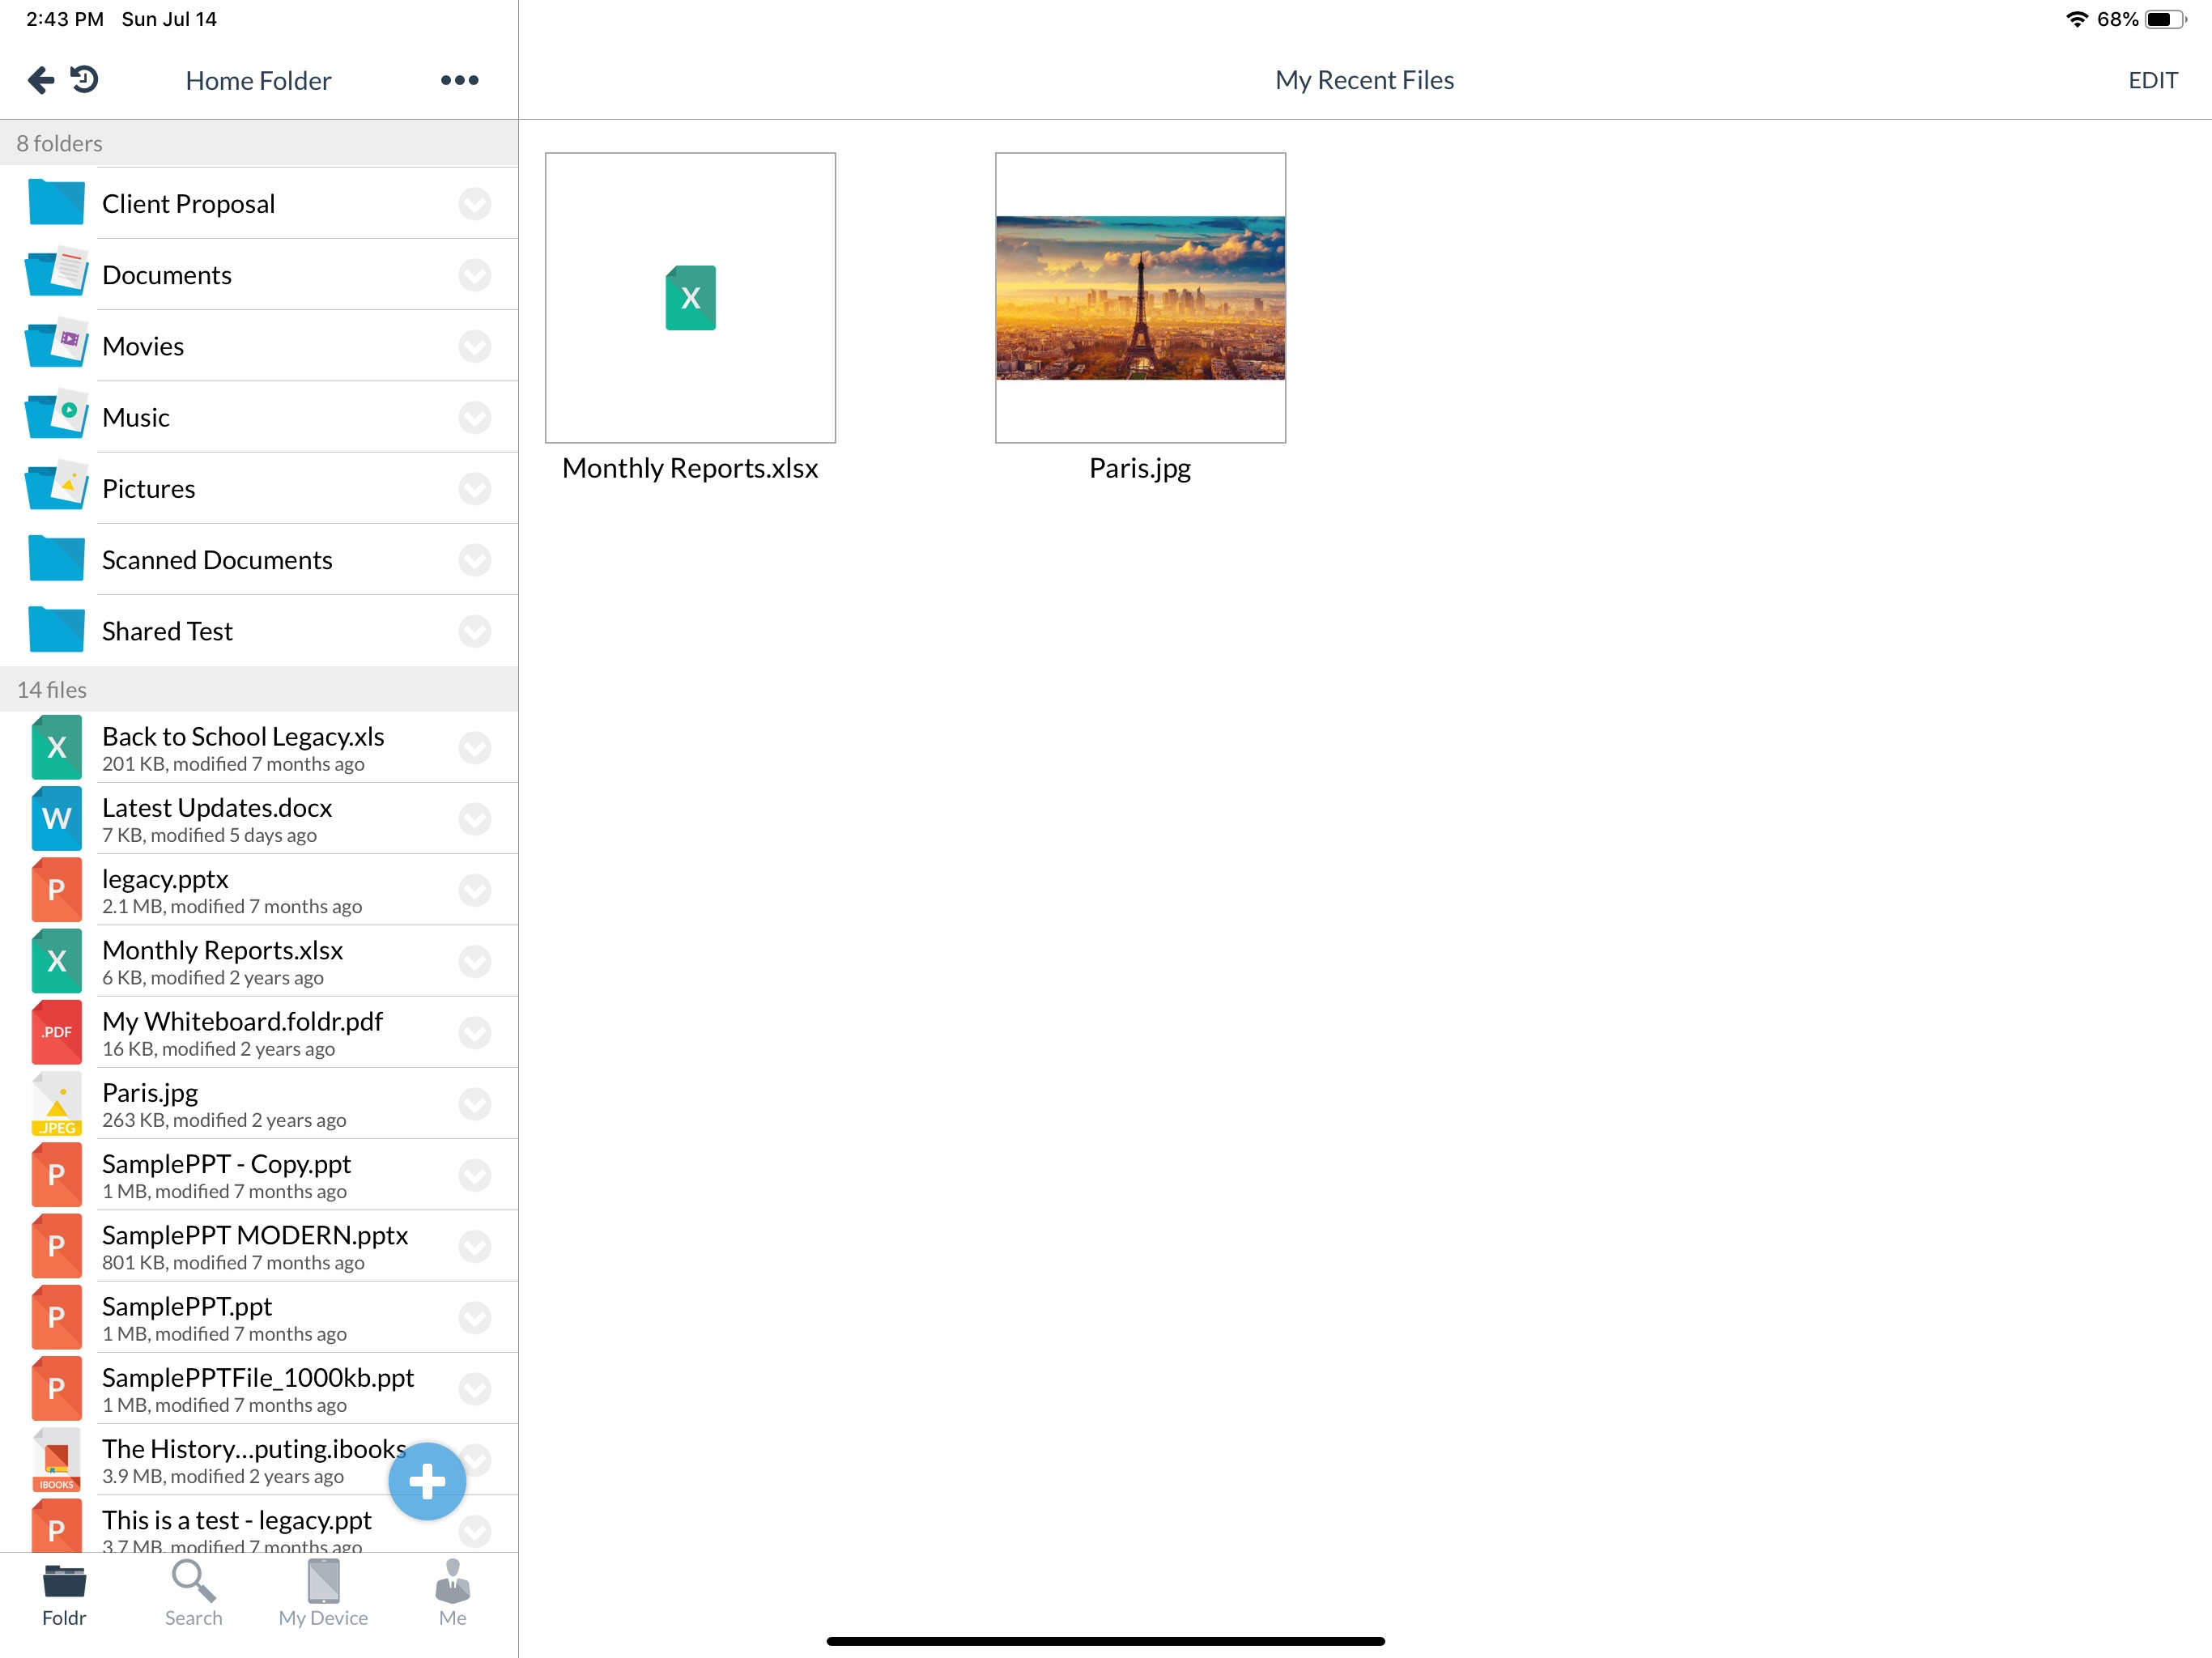Tap the SamplePPT - Copy.ppt icon

point(57,1175)
